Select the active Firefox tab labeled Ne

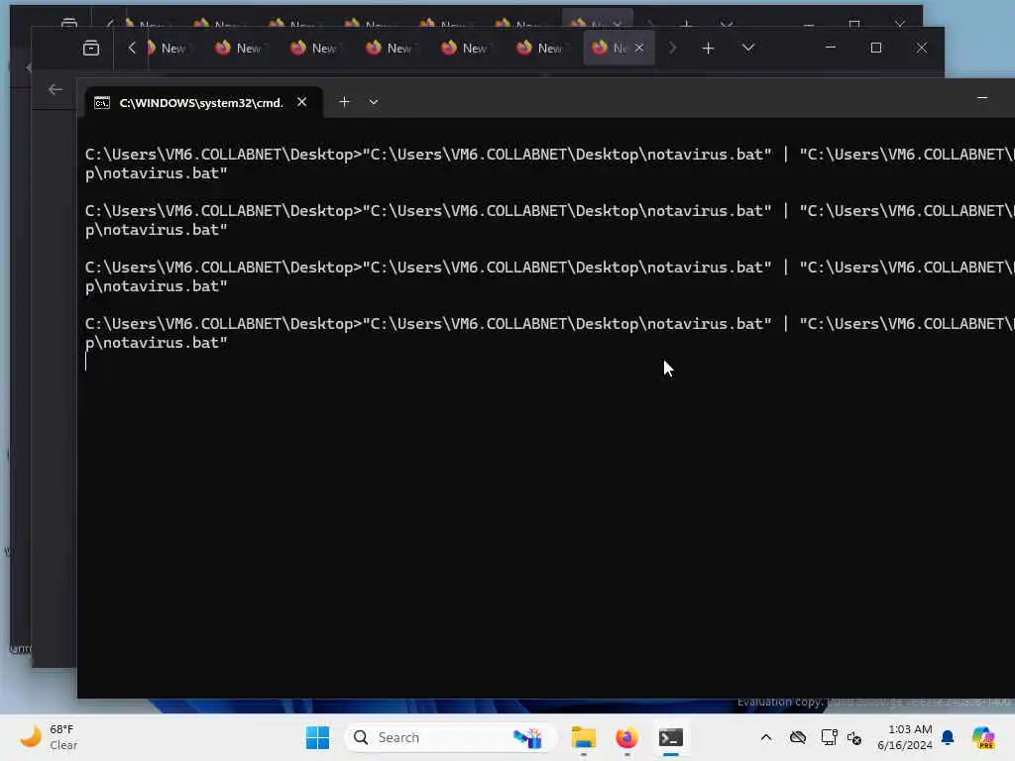pyautogui.click(x=619, y=48)
